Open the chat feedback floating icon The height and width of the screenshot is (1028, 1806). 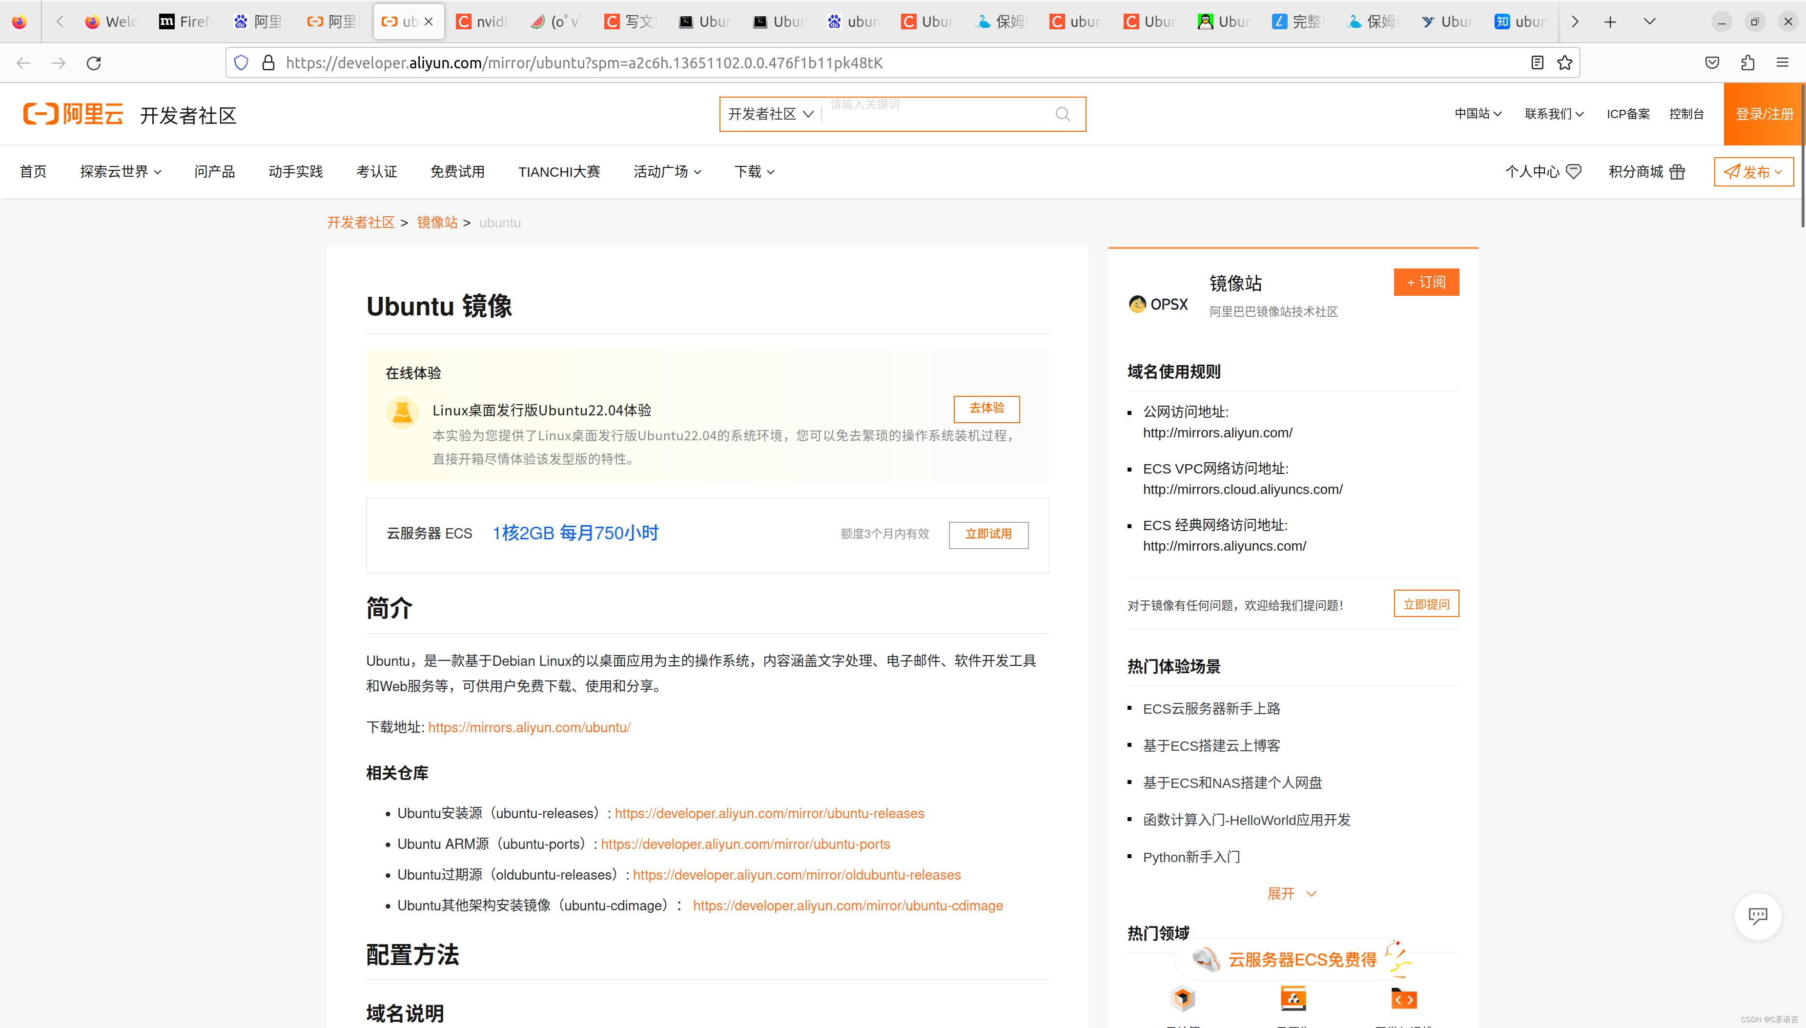1758,916
